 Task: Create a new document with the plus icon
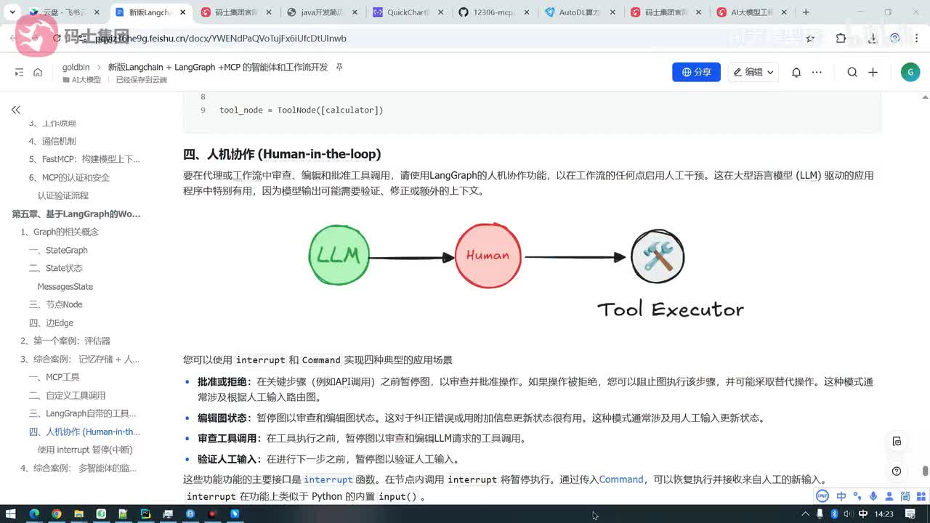873,72
